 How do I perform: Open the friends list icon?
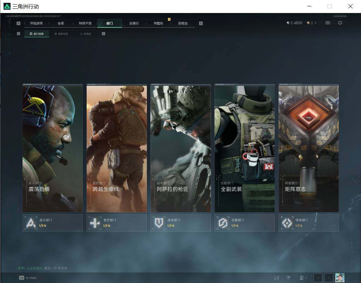(x=301, y=278)
